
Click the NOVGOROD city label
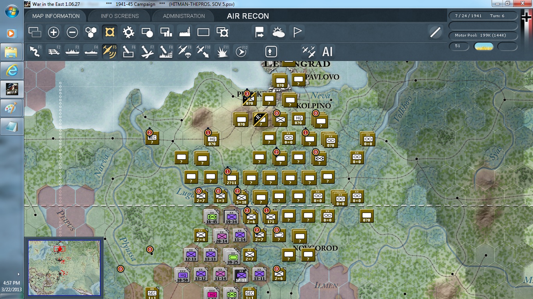tap(315, 248)
